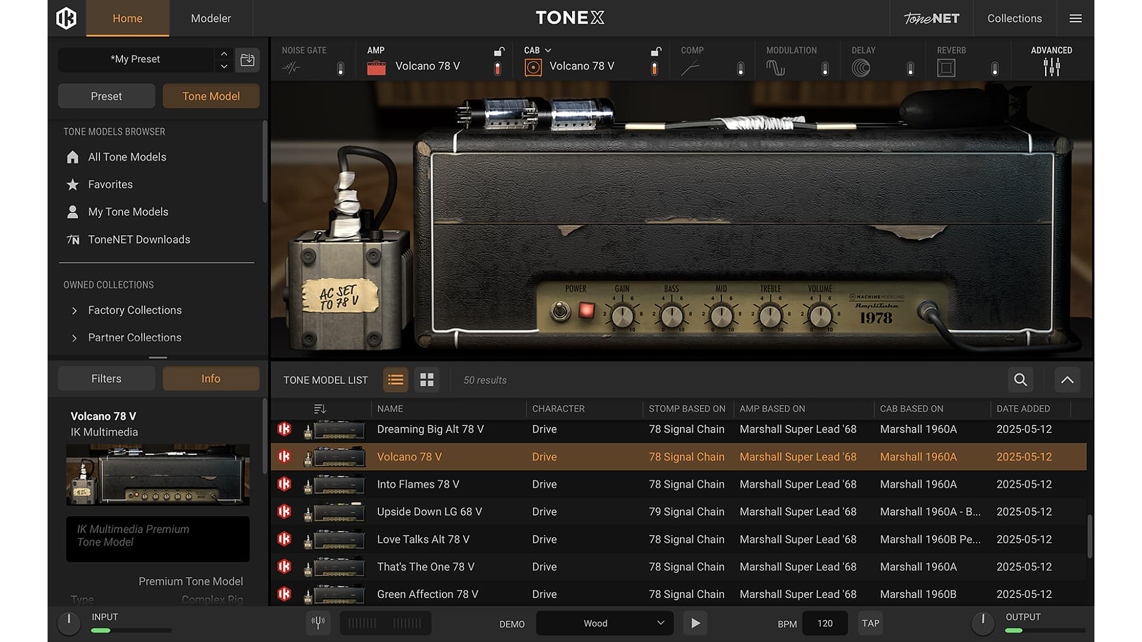Viewport: 1142px width, 642px height.
Task: Sort by DATE ADDED column
Action: pos(1023,409)
